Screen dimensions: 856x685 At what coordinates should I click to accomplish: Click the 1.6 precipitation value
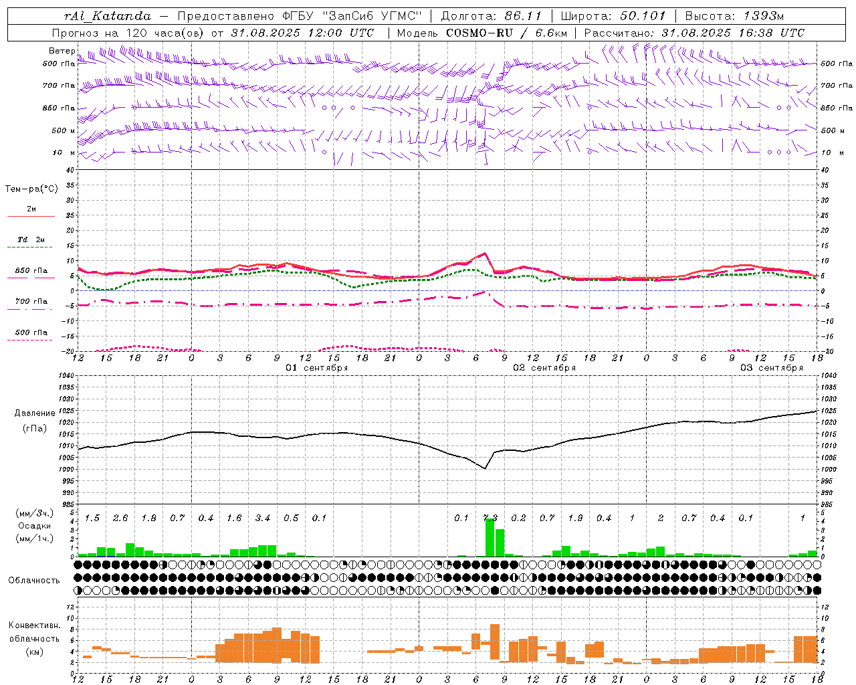(x=234, y=518)
